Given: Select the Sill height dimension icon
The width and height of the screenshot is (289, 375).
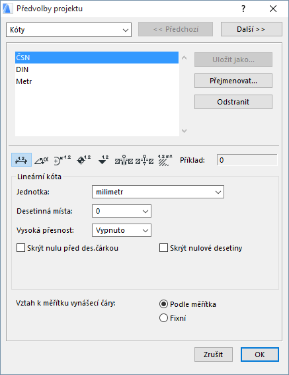Looking at the screenshot, I should [144, 160].
